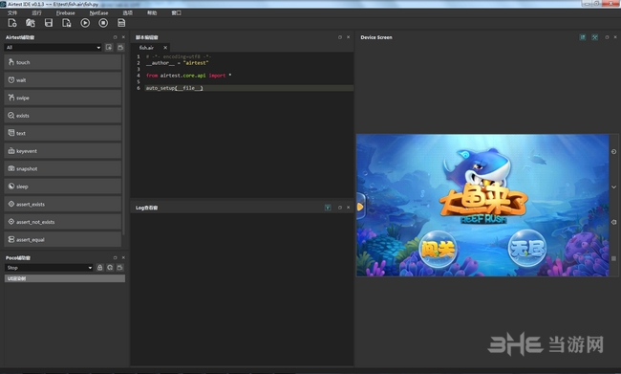Switch to the fish.air tab
The height and width of the screenshot is (374, 621).
146,48
